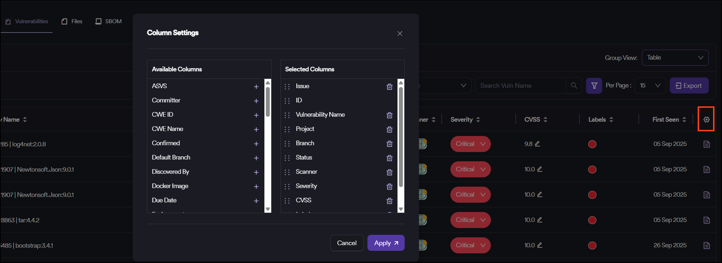The image size is (722, 263).
Task: Click the red label dot in first row
Action: click(592, 144)
